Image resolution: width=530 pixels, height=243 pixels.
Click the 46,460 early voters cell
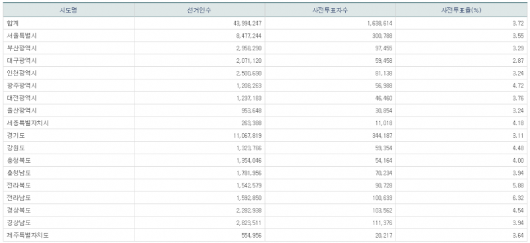click(384, 99)
